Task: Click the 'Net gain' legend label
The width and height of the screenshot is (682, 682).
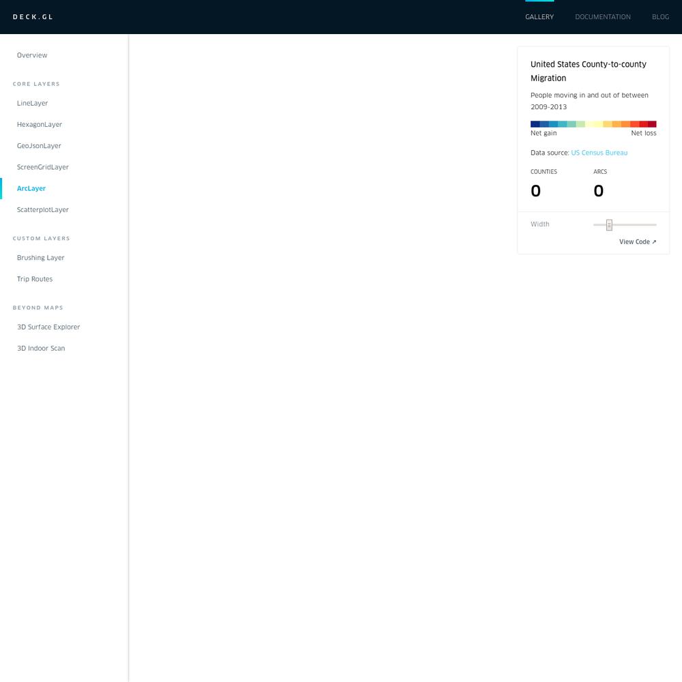Action: [x=544, y=133]
